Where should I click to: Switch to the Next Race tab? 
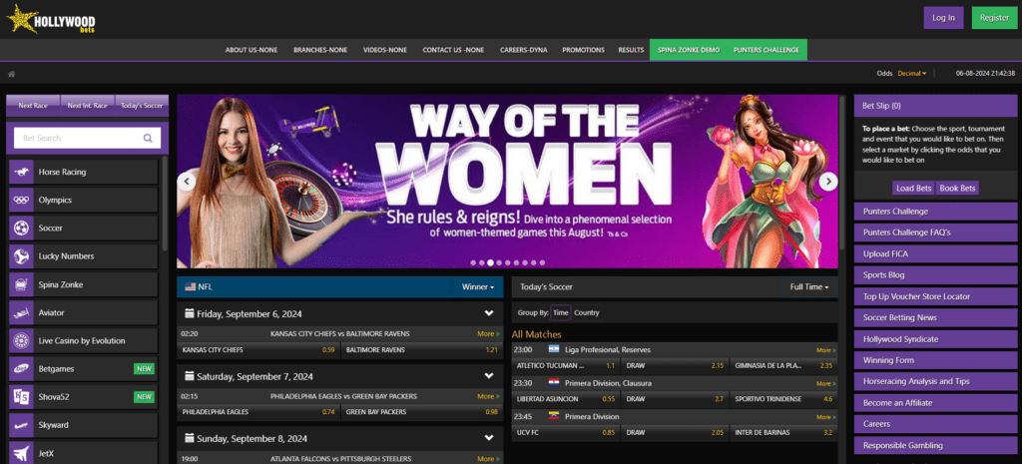[x=33, y=106]
